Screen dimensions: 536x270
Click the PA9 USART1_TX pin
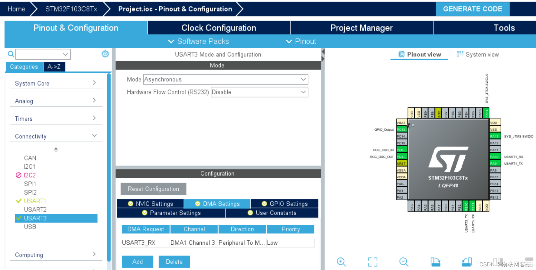pyautogui.click(x=495, y=164)
